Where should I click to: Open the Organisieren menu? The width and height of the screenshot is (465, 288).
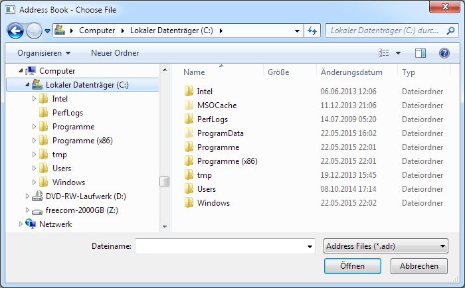coord(44,53)
